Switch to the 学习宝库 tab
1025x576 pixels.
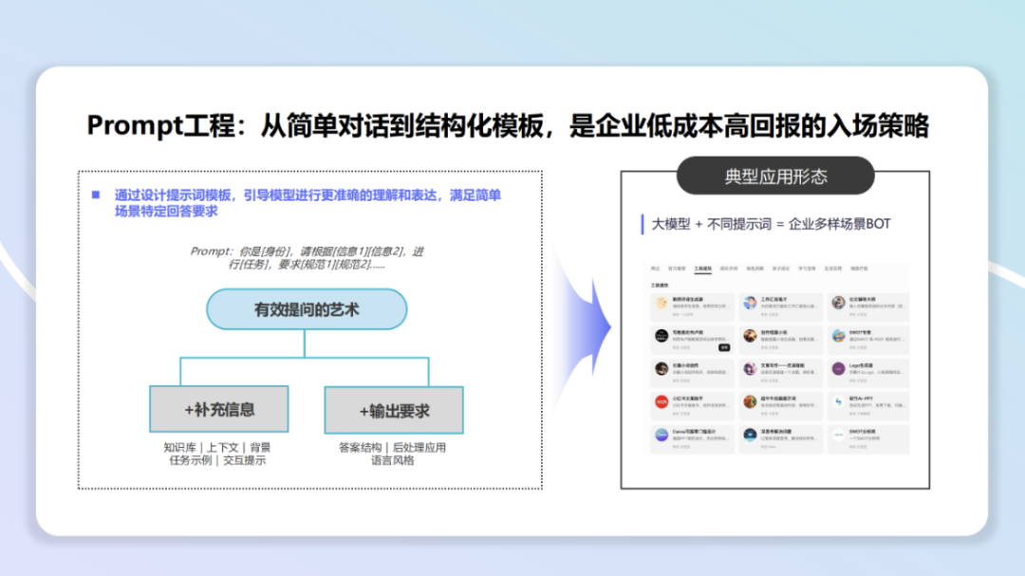(x=807, y=269)
